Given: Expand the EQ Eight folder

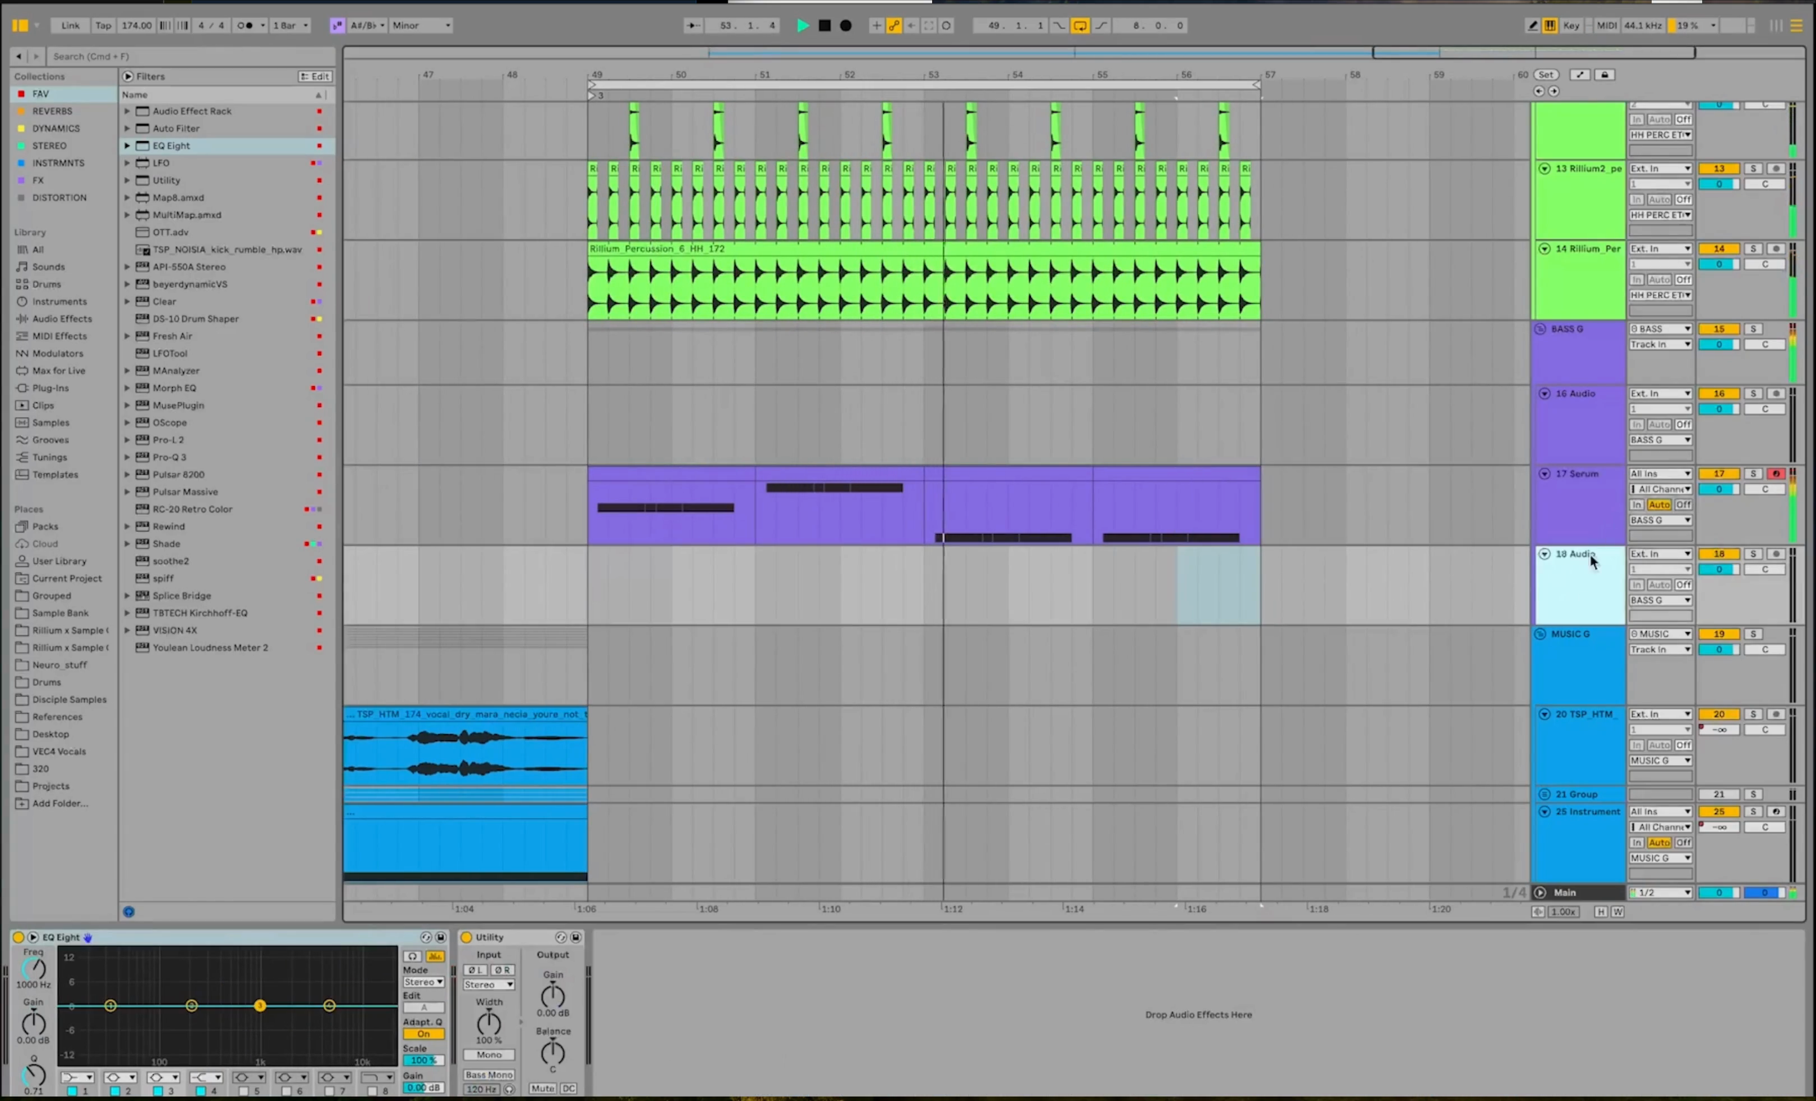Looking at the screenshot, I should (x=127, y=146).
